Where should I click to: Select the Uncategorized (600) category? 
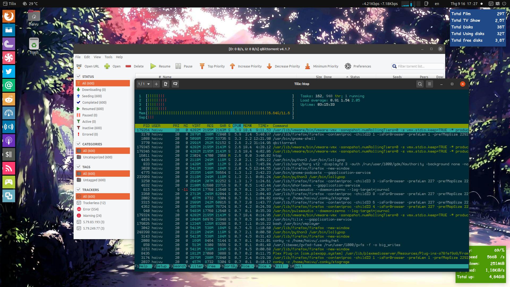(x=103, y=157)
